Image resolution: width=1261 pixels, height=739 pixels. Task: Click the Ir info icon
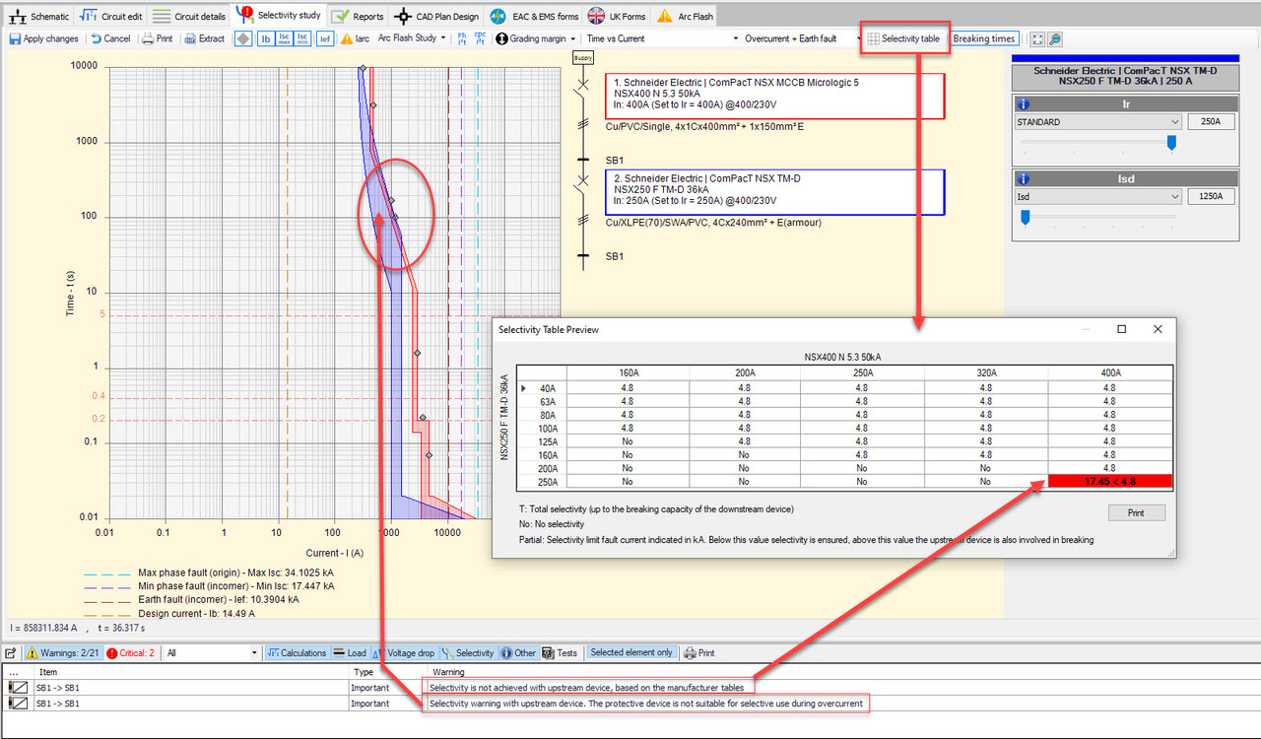coord(1023,103)
